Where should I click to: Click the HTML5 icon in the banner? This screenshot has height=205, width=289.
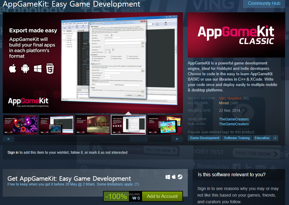click(50, 69)
